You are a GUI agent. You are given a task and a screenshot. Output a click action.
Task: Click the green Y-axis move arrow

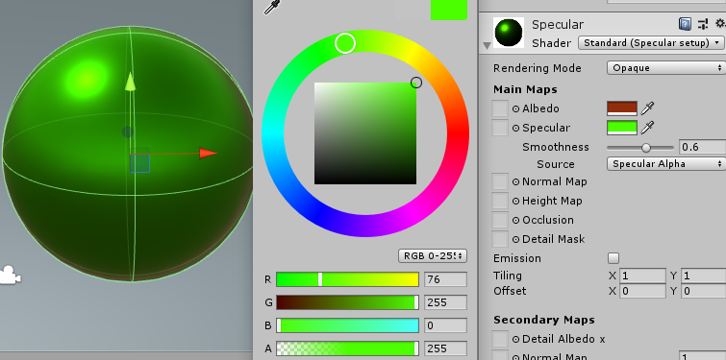131,82
